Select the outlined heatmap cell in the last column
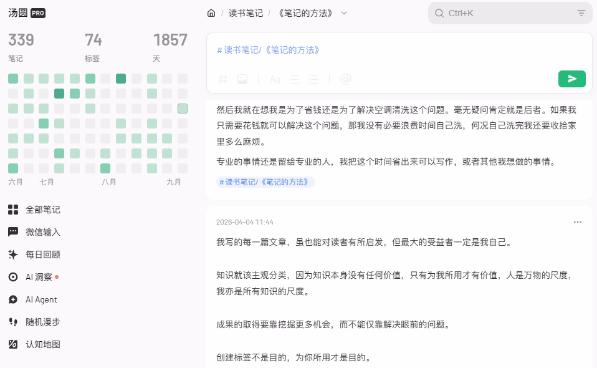 click(183, 109)
